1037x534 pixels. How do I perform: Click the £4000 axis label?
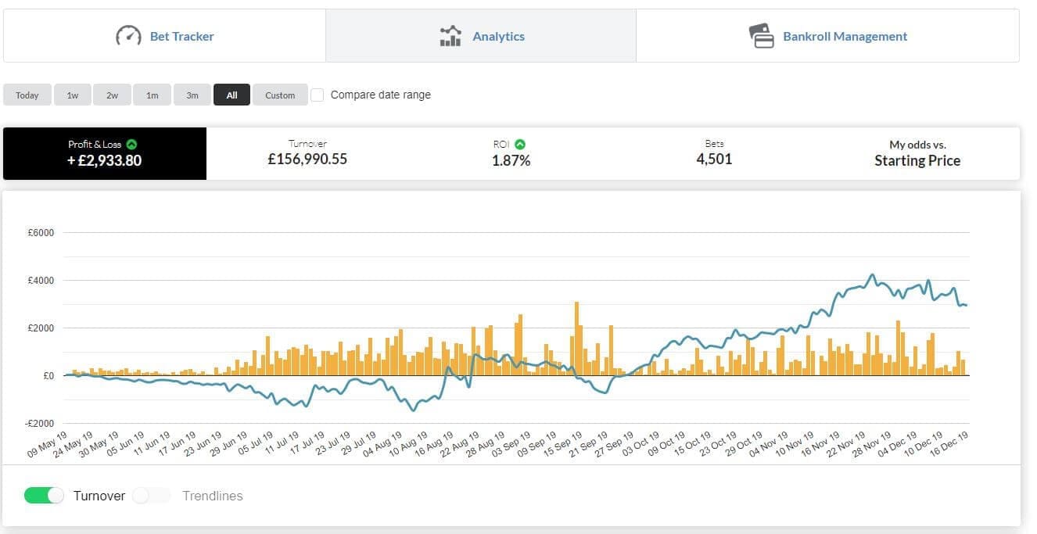(x=41, y=281)
